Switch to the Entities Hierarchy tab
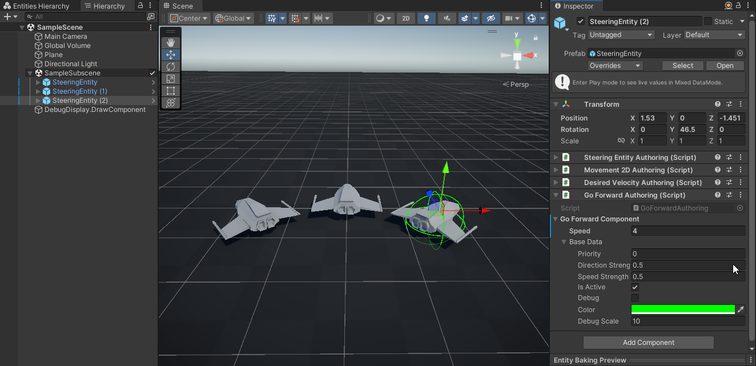The height and width of the screenshot is (366, 756). [40, 6]
